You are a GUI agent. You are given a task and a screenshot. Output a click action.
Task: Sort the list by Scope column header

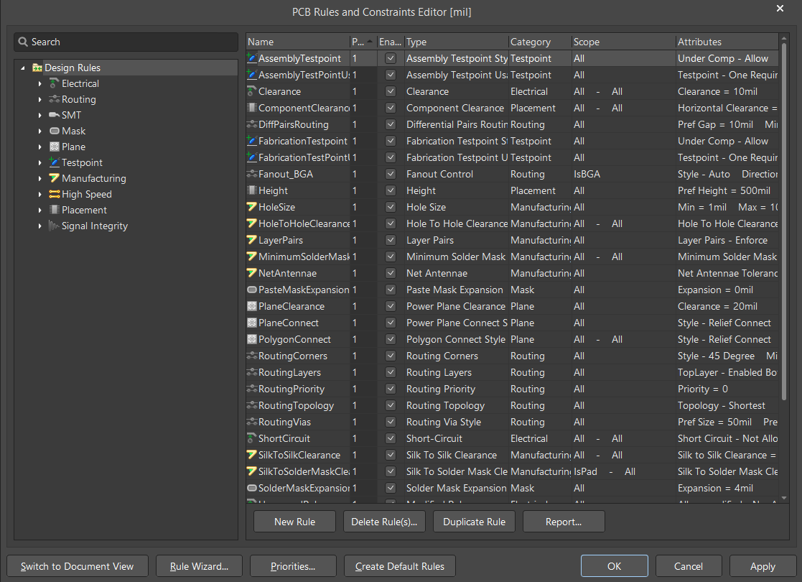[623, 42]
